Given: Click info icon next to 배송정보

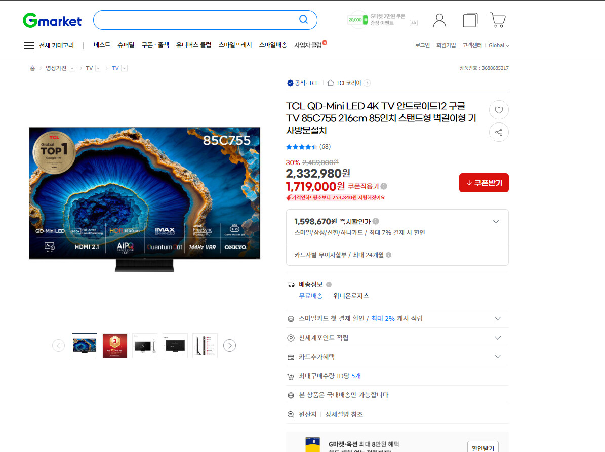Looking at the screenshot, I should tap(329, 284).
